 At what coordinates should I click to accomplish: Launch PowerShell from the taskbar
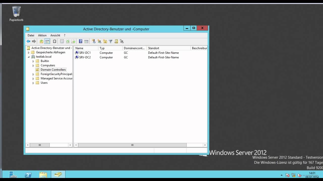coord(28,174)
